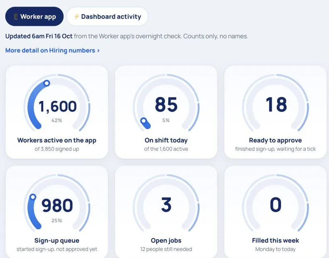
Task: Click the 'Open jobs' title
Action: (x=166, y=241)
